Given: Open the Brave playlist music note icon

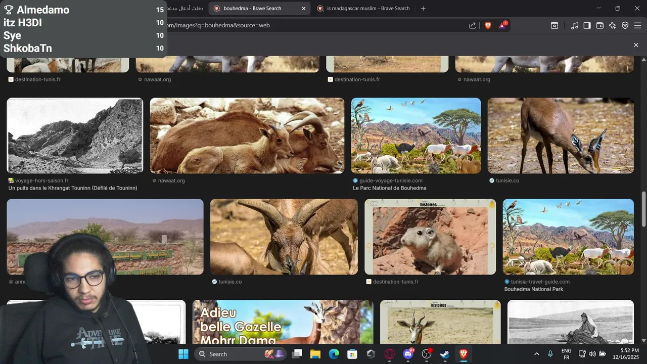Looking at the screenshot, I should pos(574,25).
